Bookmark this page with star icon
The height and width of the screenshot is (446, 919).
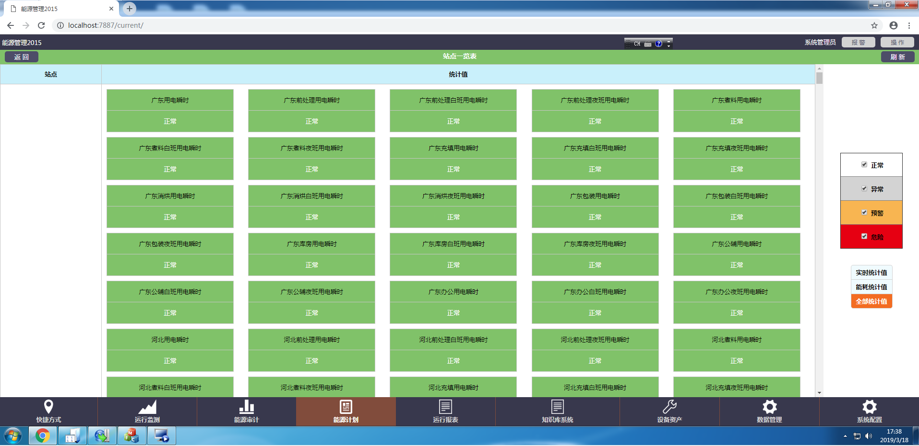coord(874,25)
